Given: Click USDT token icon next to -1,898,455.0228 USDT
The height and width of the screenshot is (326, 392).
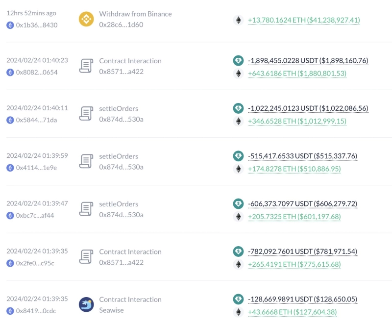Looking at the screenshot, I should 238,61.
